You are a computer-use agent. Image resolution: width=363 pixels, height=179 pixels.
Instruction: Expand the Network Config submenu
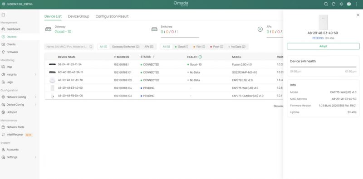tap(36, 97)
